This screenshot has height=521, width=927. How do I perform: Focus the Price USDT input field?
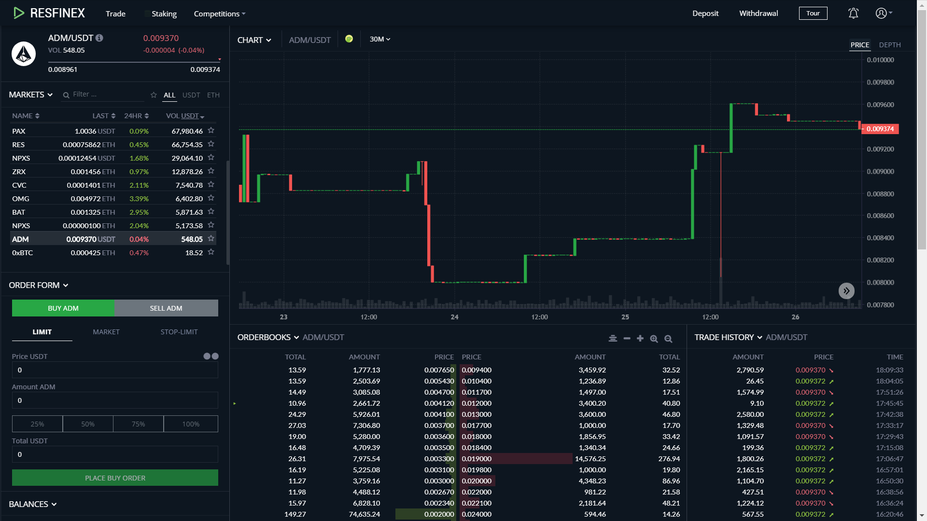pos(115,370)
